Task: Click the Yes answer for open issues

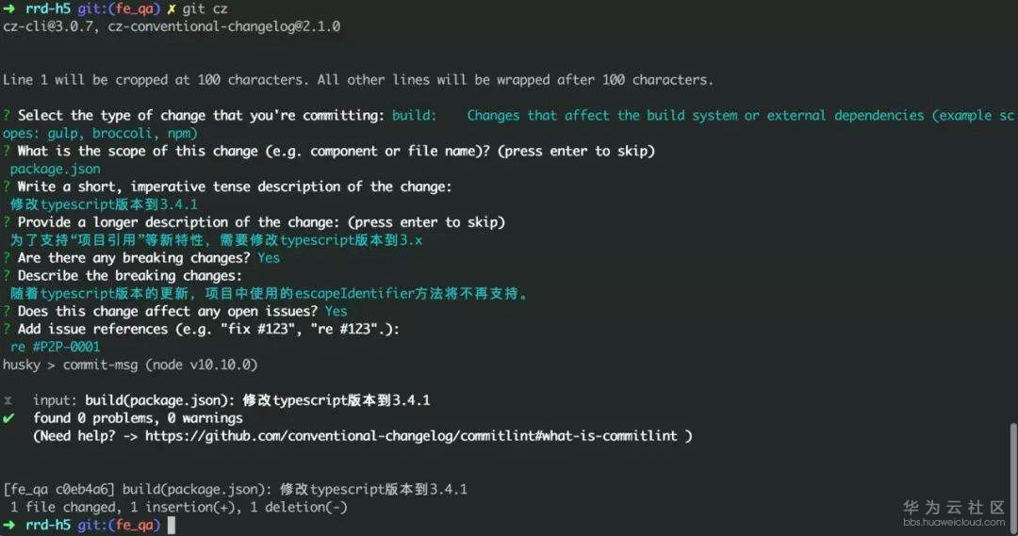Action: click(x=336, y=311)
